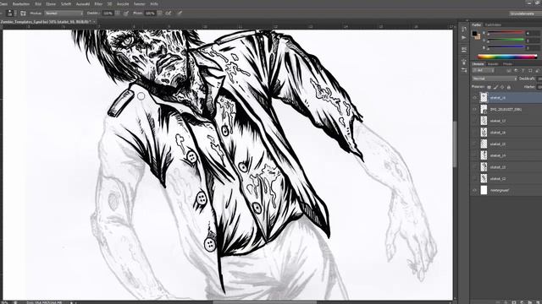The height and width of the screenshot is (304, 542).
Task: Close the Zombie_Templates document tab
Action: pyautogui.click(x=94, y=22)
